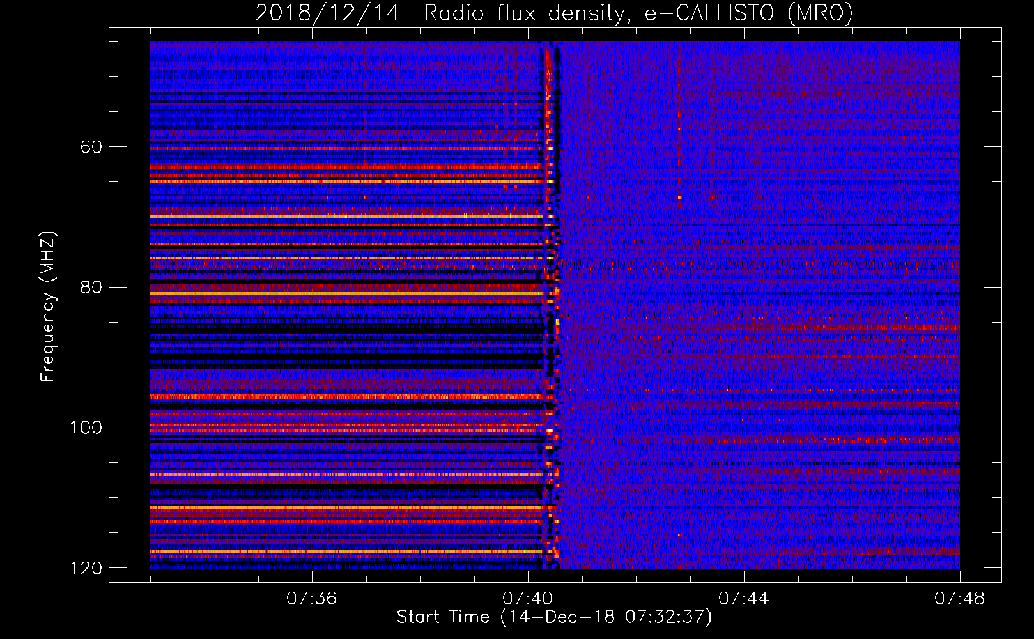The height and width of the screenshot is (639, 1034).
Task: Click the 80 frequency tick label
Action: [x=91, y=287]
